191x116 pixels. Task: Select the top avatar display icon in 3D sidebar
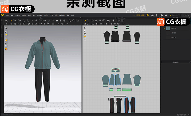click(6, 27)
